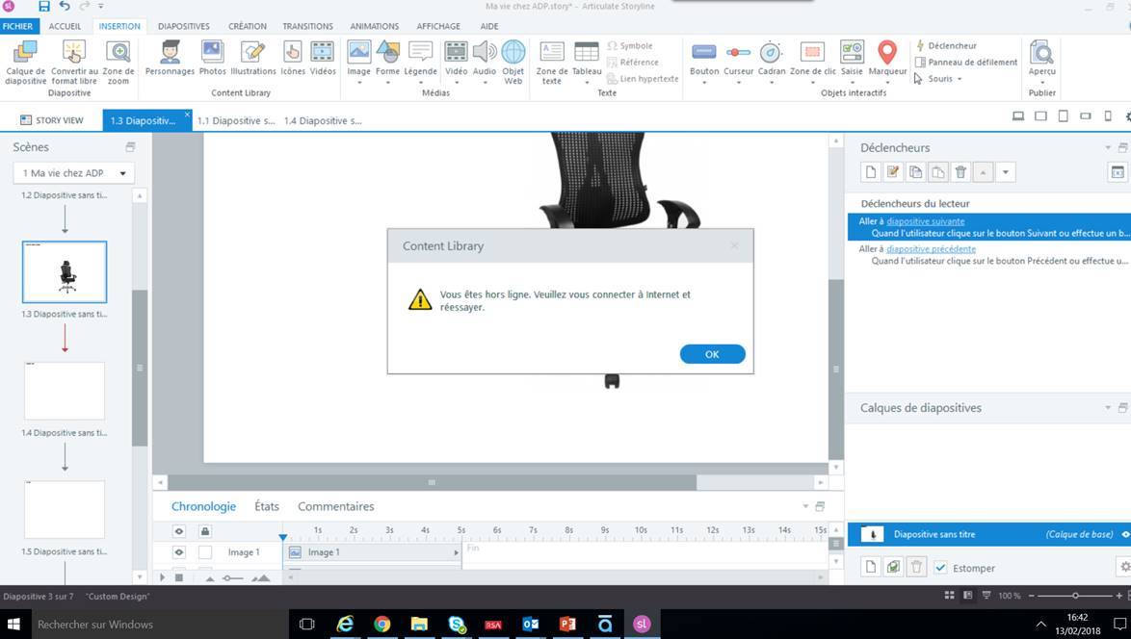Open Aperçu preview
This screenshot has width=1131, height=639.
pyautogui.click(x=1041, y=58)
